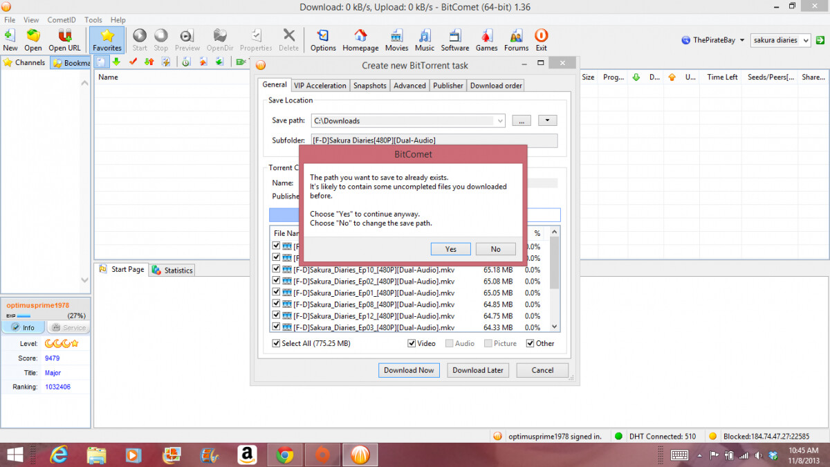Click the Favorites star icon
Image resolution: width=830 pixels, height=467 pixels.
coord(107,35)
